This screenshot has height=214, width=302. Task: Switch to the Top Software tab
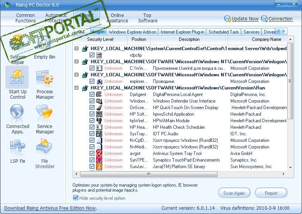pyautogui.click(x=148, y=18)
